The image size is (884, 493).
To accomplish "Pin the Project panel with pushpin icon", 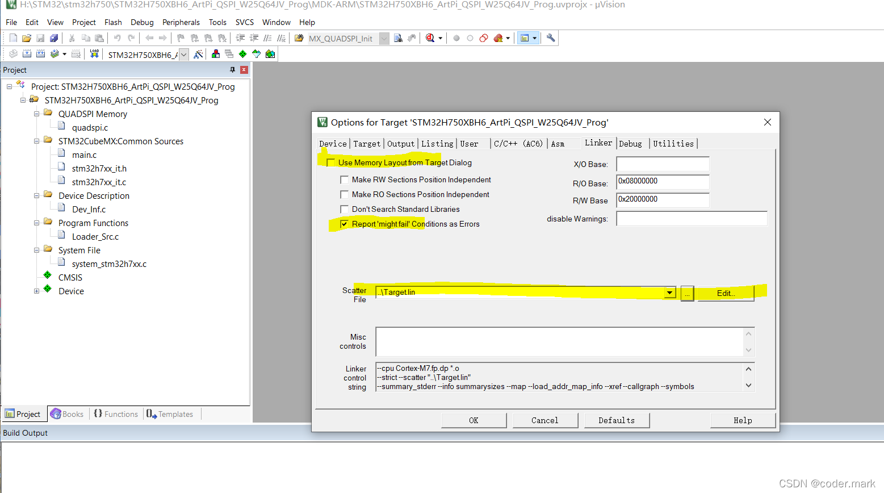I will 232,69.
